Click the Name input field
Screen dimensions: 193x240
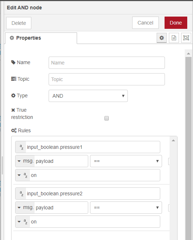pos(107,63)
